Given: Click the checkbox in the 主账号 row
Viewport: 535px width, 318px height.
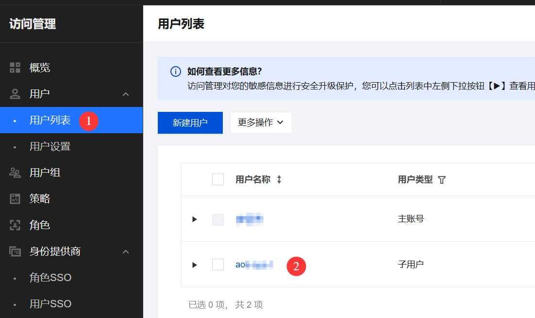Looking at the screenshot, I should coord(218,219).
